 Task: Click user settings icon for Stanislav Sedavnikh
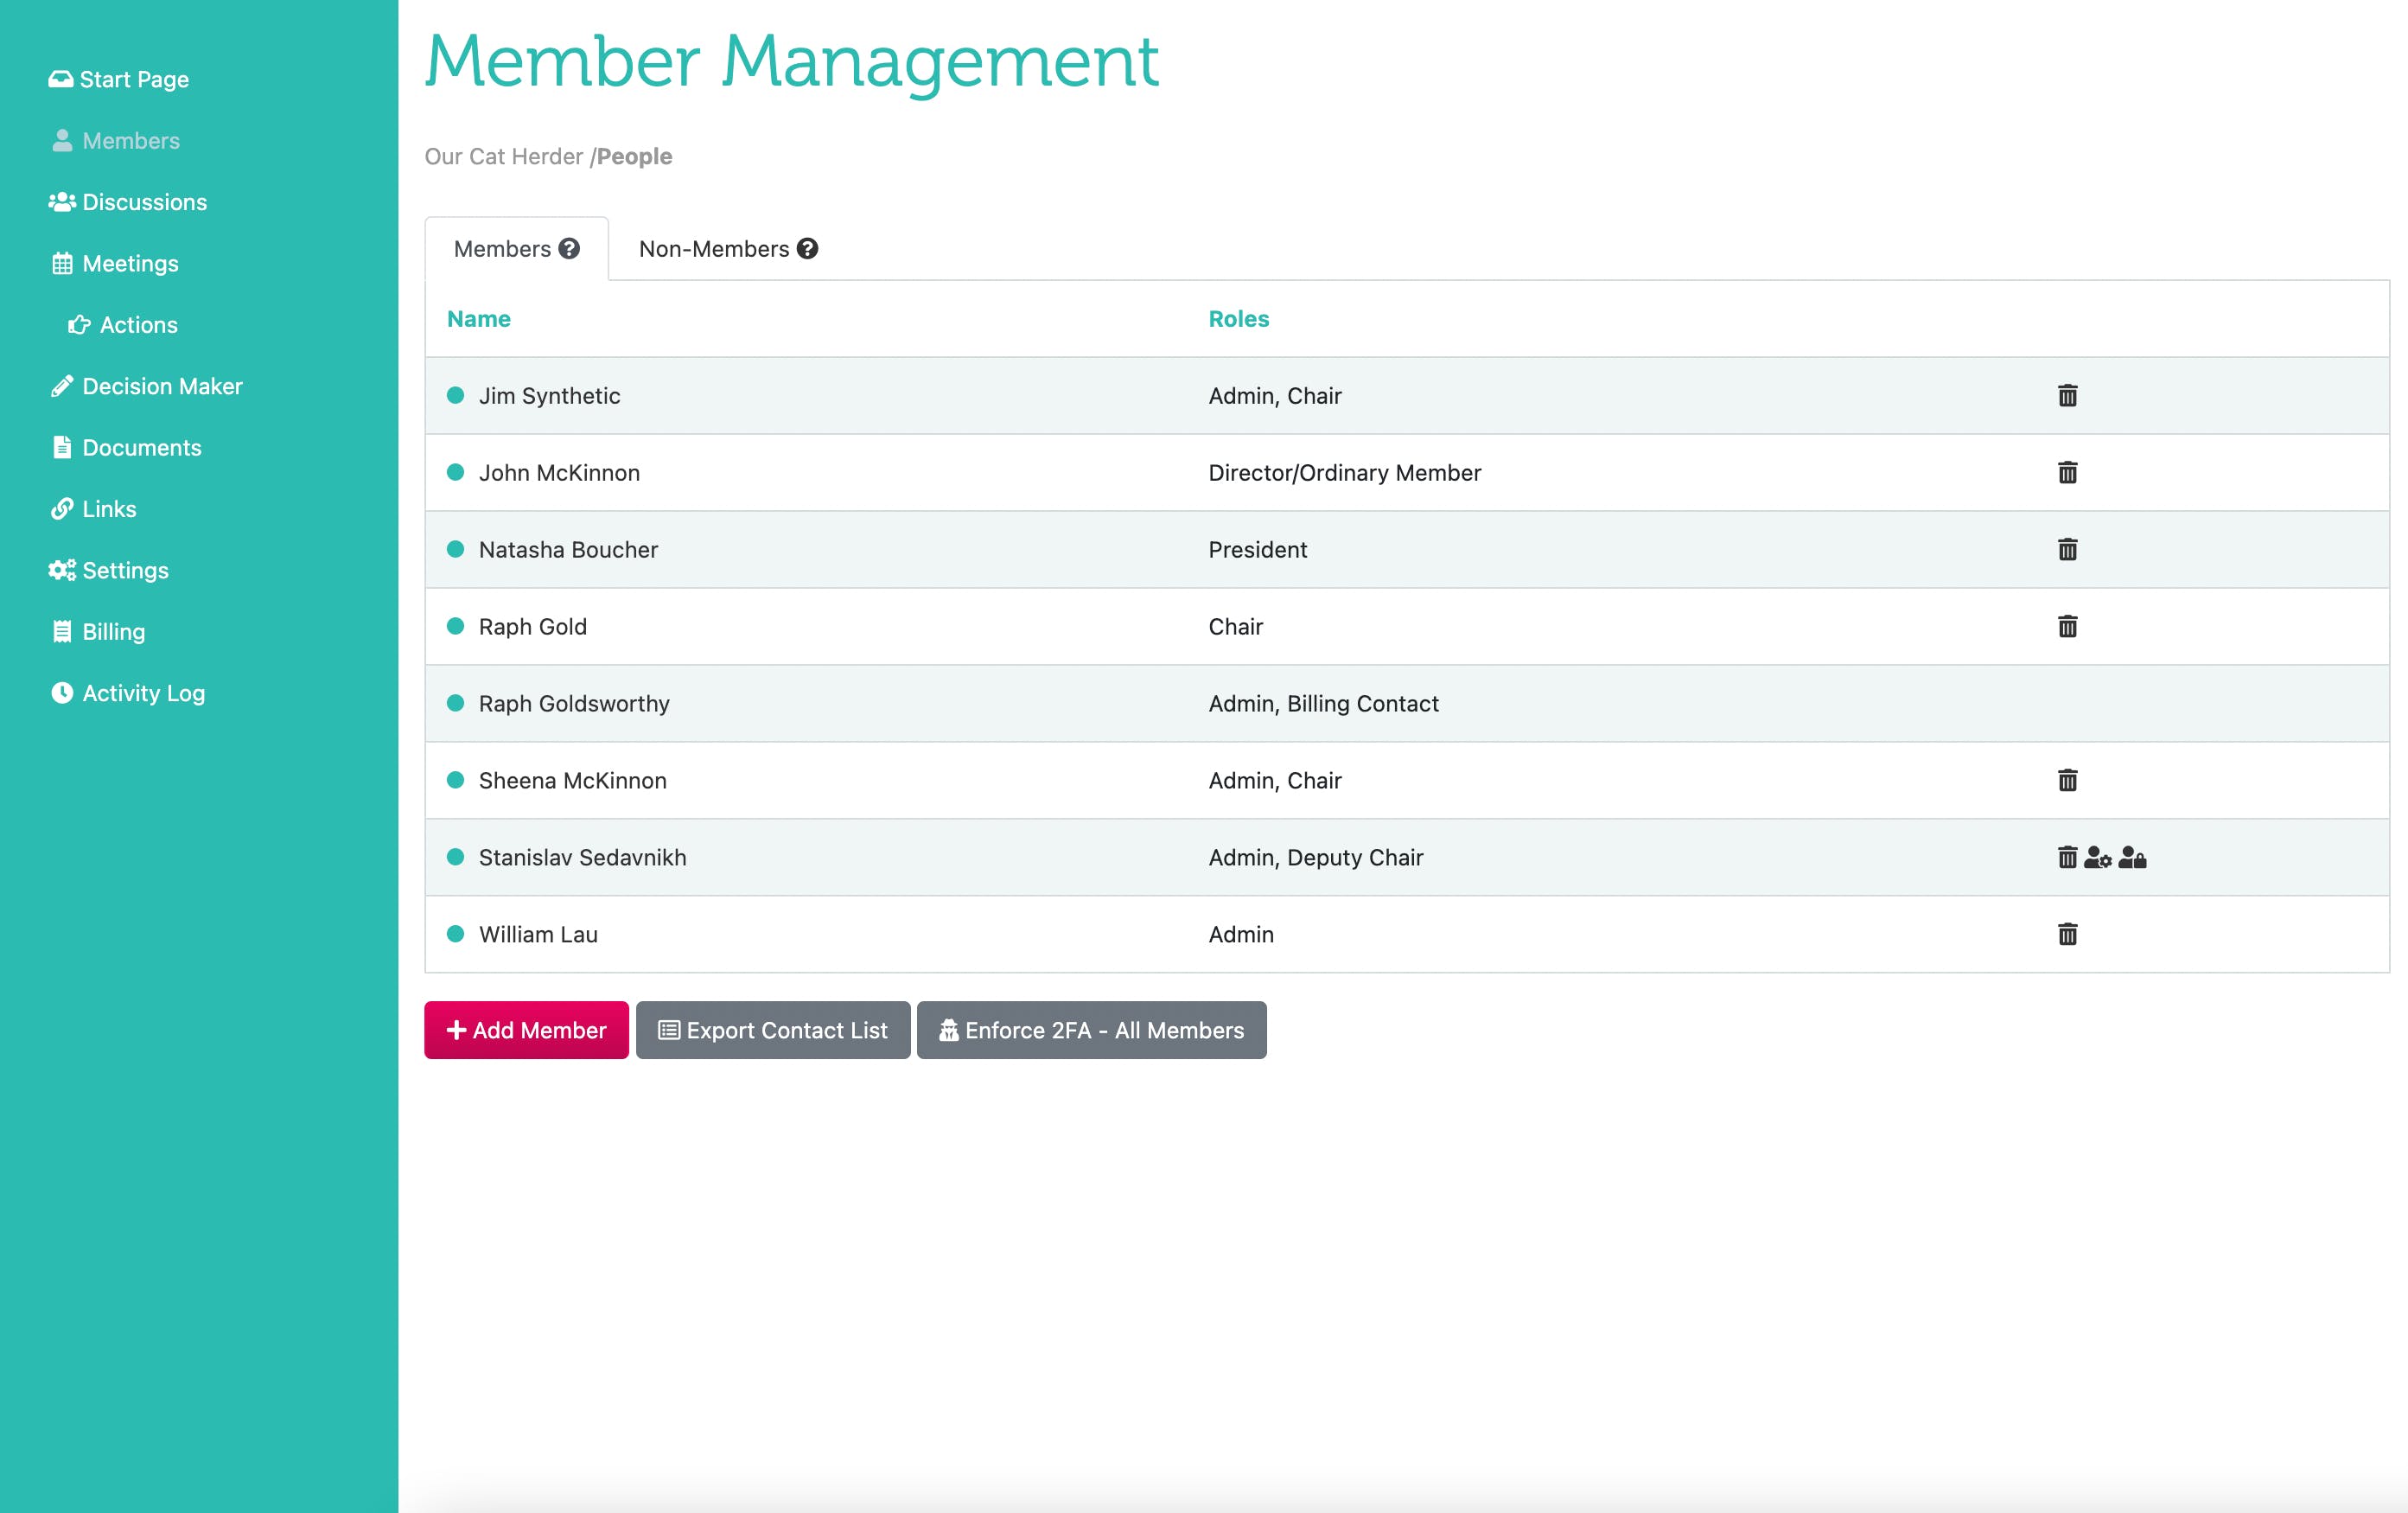click(x=2097, y=858)
